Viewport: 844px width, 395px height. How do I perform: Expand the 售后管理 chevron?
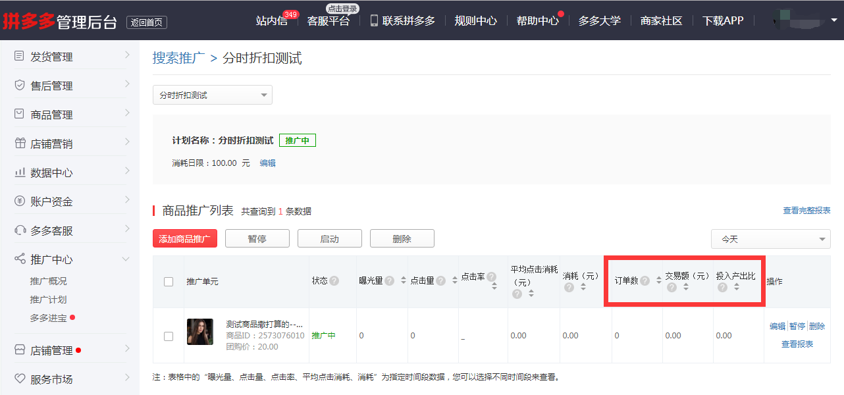coord(126,85)
